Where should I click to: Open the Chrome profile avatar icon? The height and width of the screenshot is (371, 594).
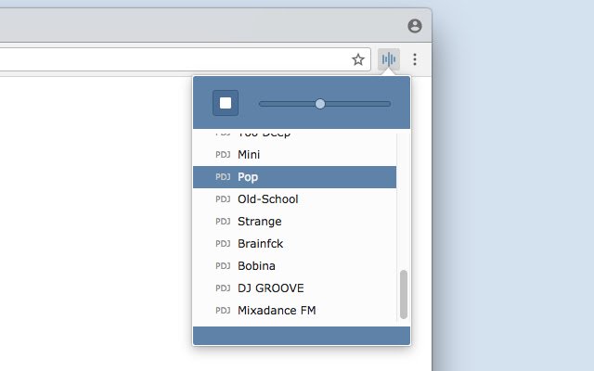tap(415, 26)
